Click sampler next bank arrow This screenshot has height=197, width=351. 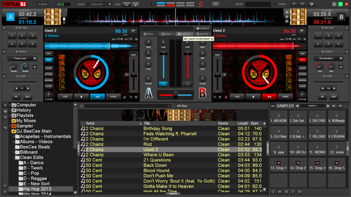328,106
